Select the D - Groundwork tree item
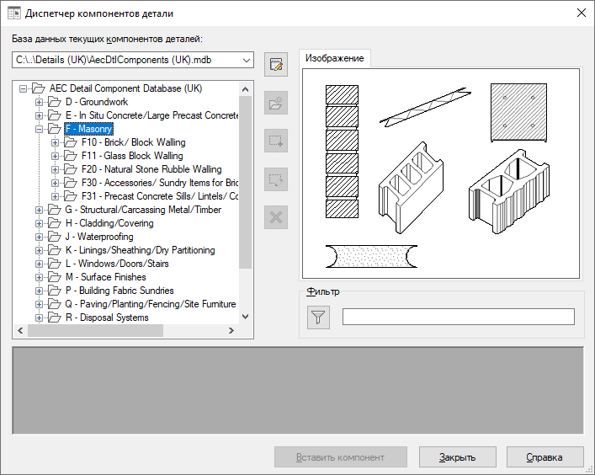Viewport: 595px width, 475px height. pos(97,102)
